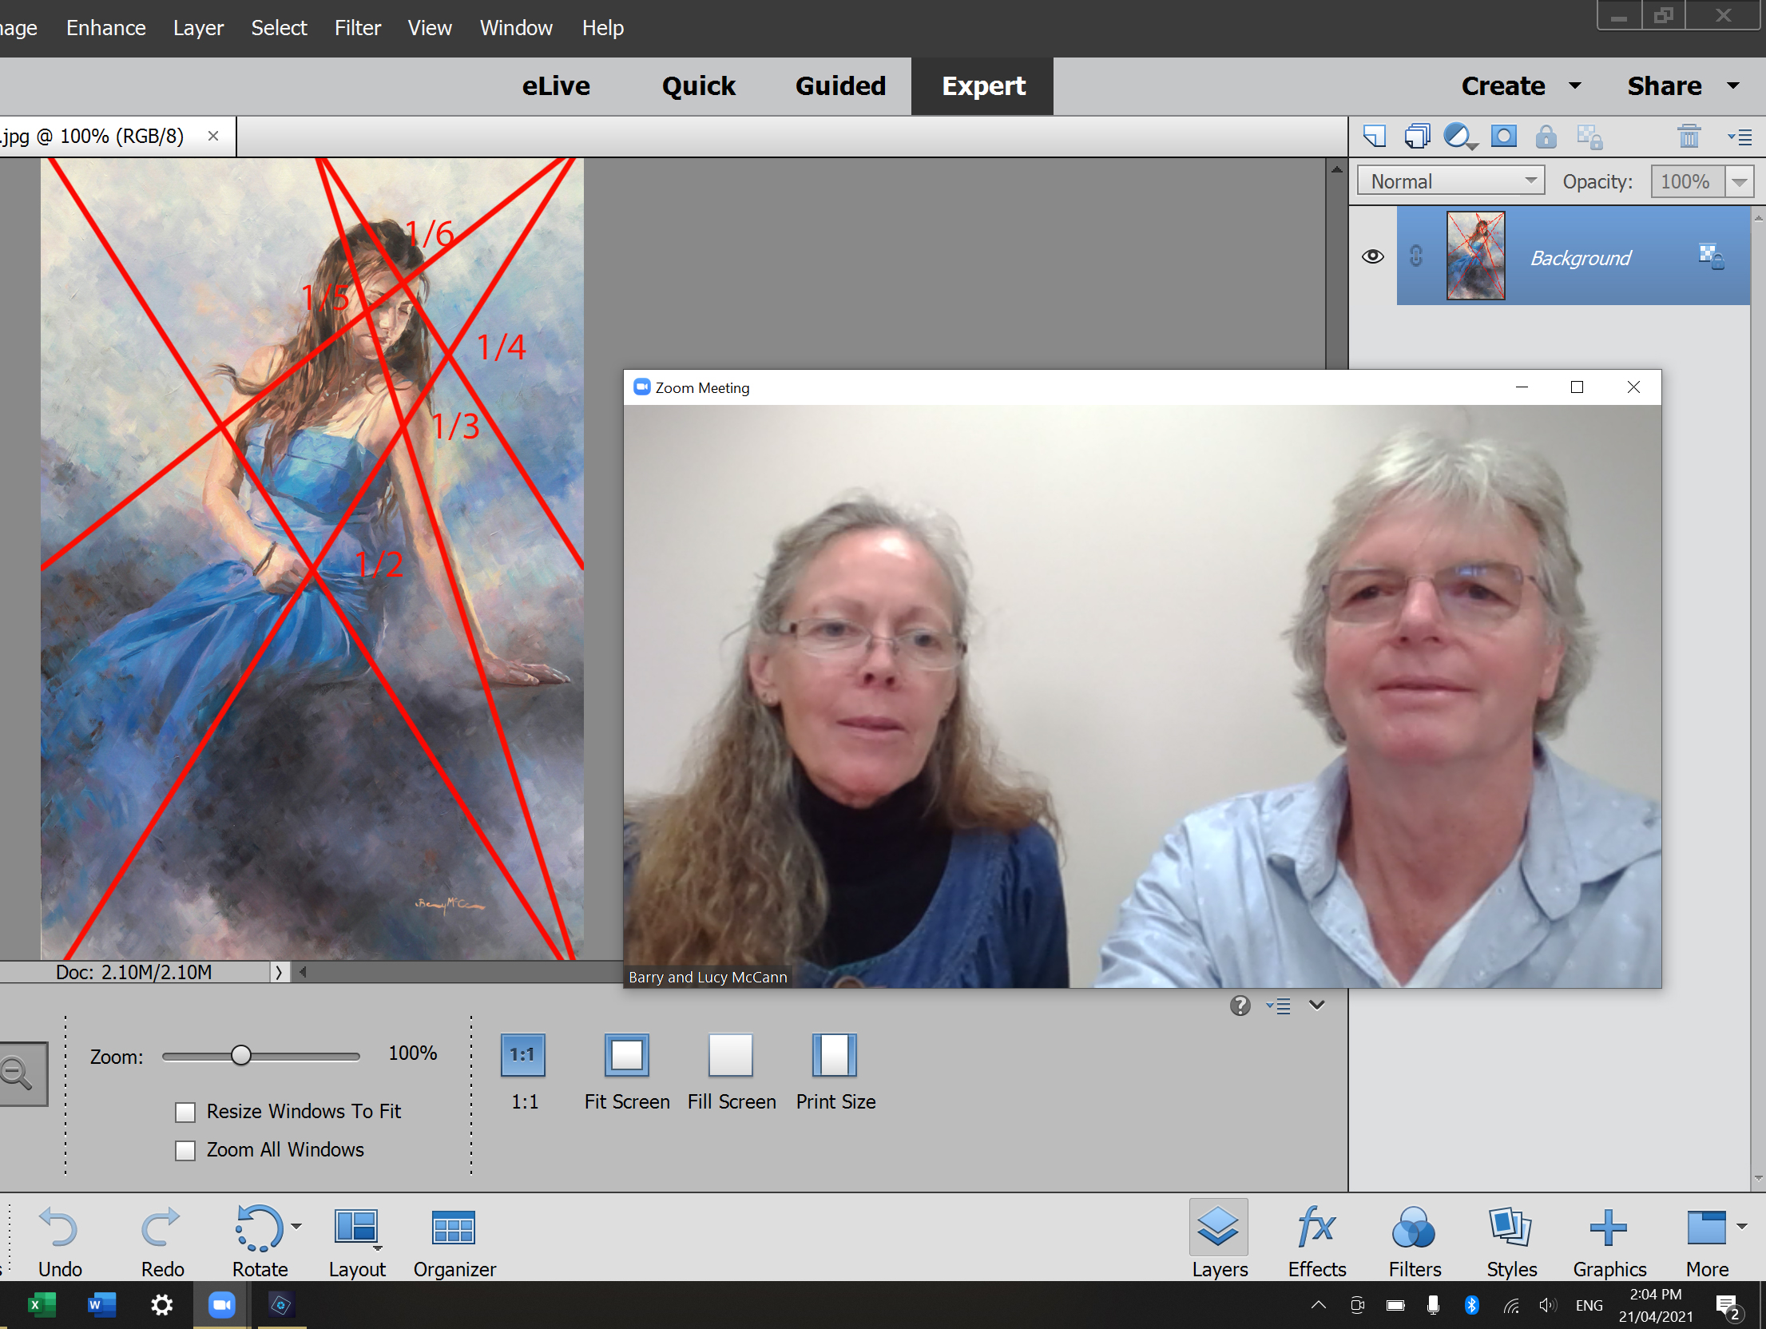This screenshot has width=1766, height=1329.
Task: Open the Filter menu
Action: 357,28
